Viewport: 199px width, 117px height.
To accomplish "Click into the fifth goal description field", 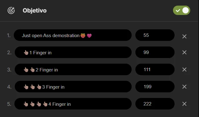I will click(x=73, y=104).
